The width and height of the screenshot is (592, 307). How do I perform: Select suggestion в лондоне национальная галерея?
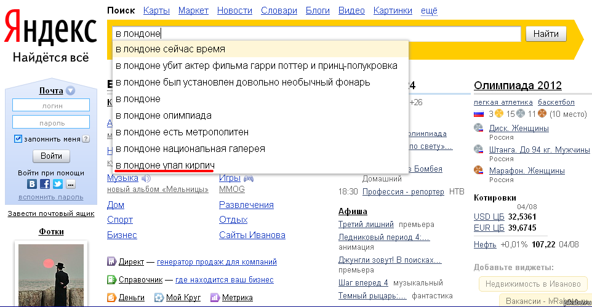[260, 149]
